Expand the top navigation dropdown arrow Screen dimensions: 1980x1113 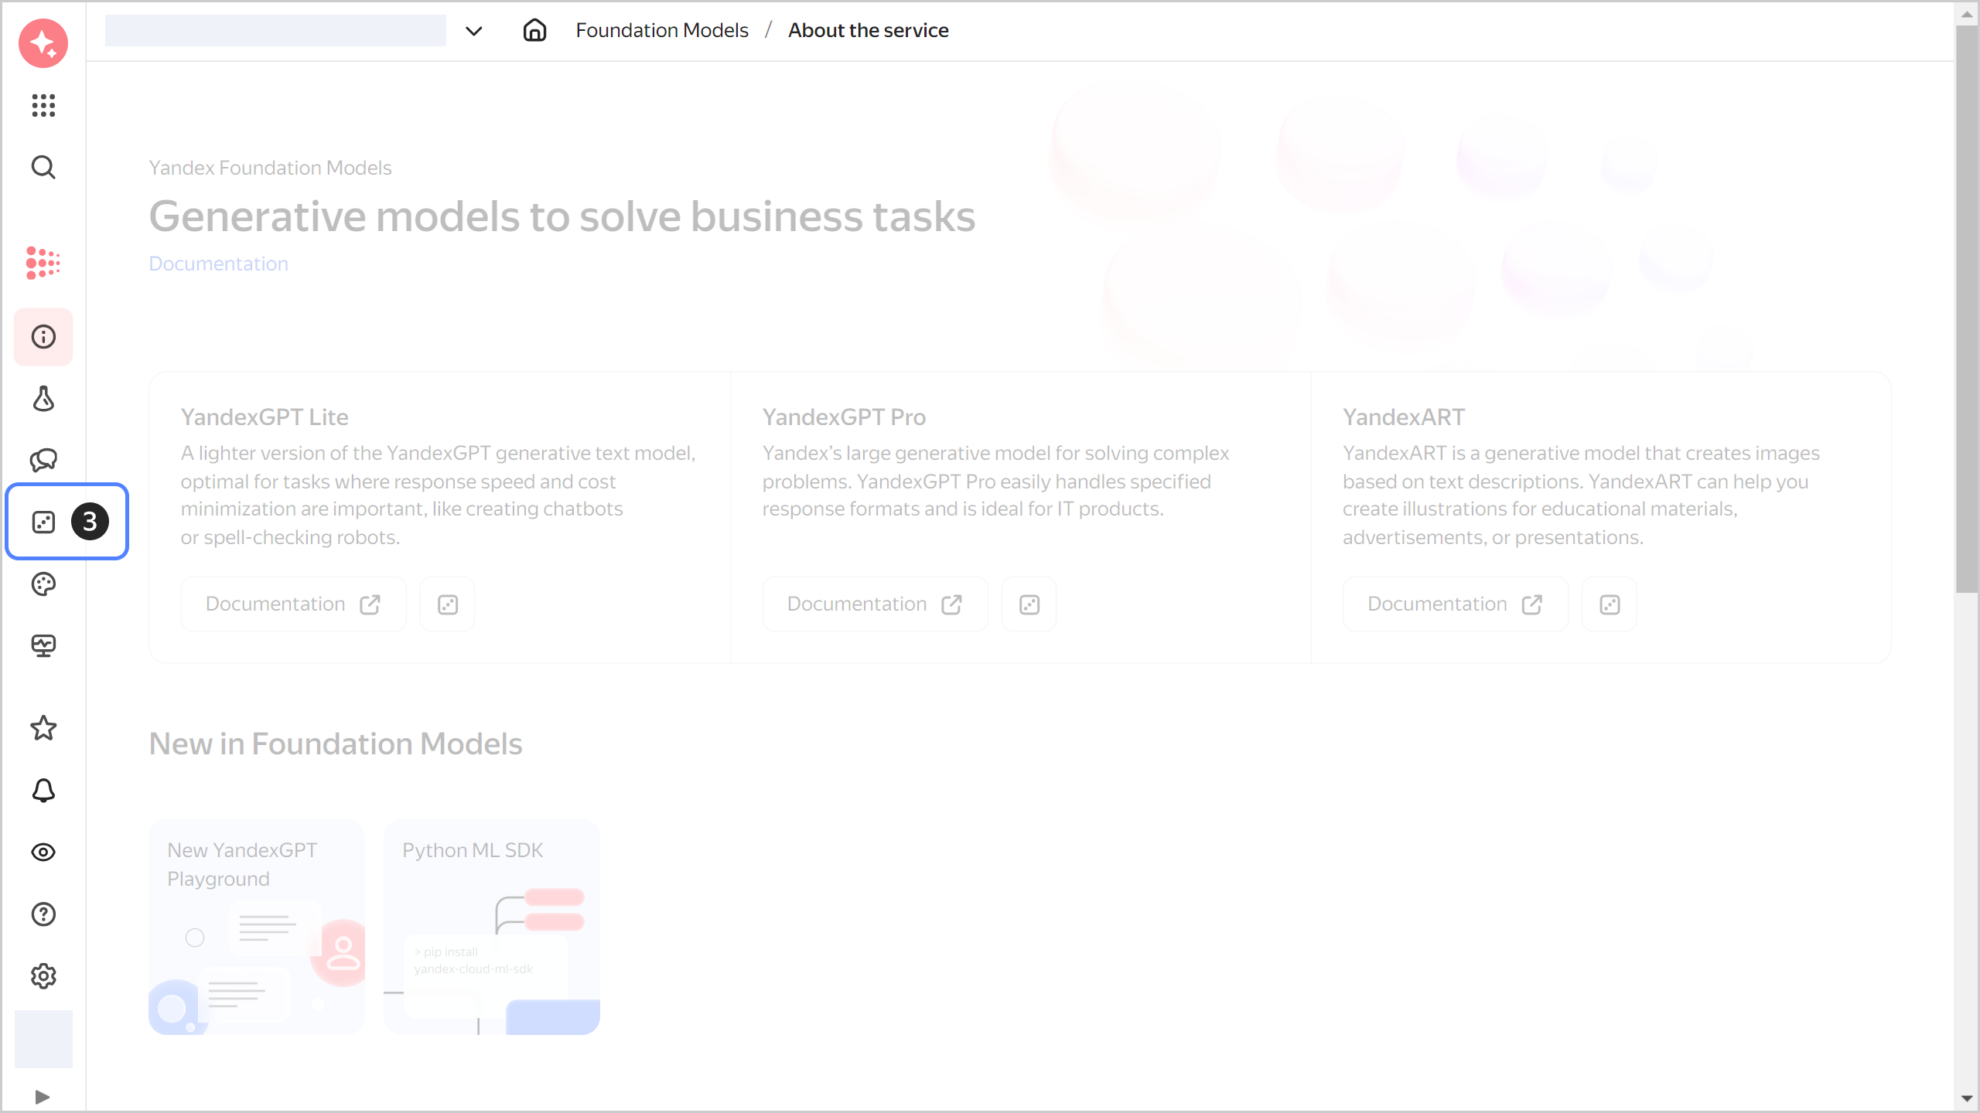coord(473,30)
